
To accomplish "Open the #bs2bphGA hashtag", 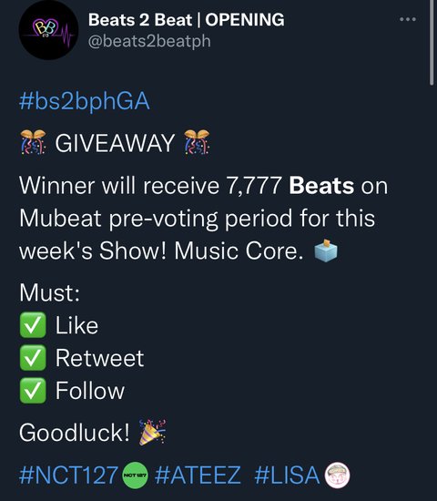I will pyautogui.click(x=85, y=101).
